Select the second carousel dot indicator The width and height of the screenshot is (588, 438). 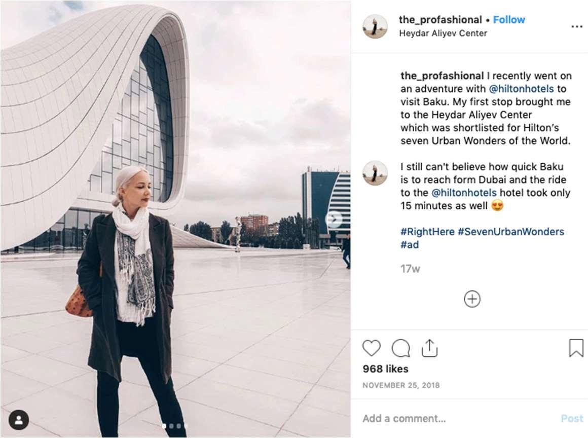(171, 426)
